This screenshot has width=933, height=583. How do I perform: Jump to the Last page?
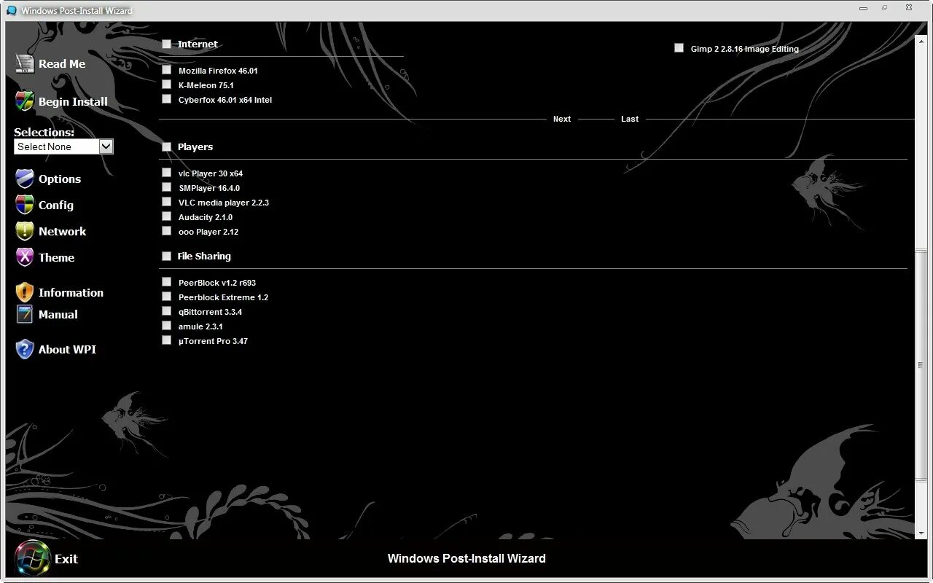coord(630,119)
